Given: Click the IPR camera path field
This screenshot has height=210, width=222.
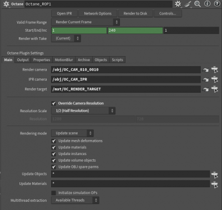Looking at the screenshot, I should 126,79.
